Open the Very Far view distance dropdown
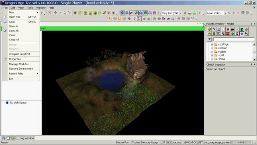 (x=180, y=13)
